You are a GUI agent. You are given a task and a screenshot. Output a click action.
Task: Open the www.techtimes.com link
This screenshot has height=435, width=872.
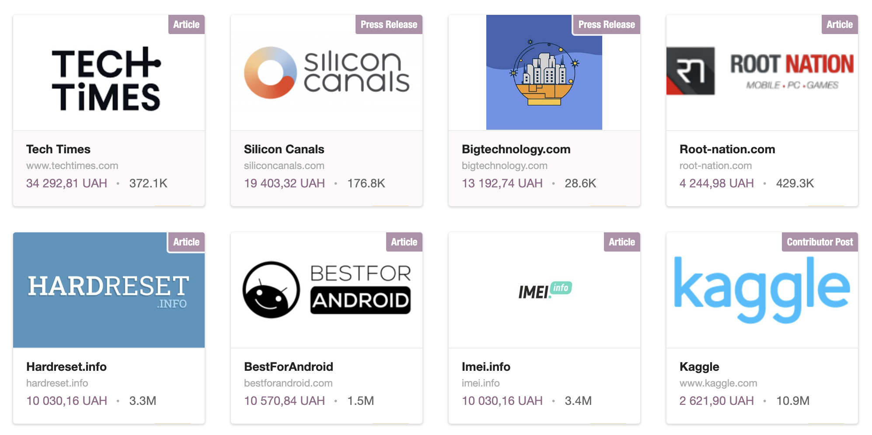pos(72,166)
